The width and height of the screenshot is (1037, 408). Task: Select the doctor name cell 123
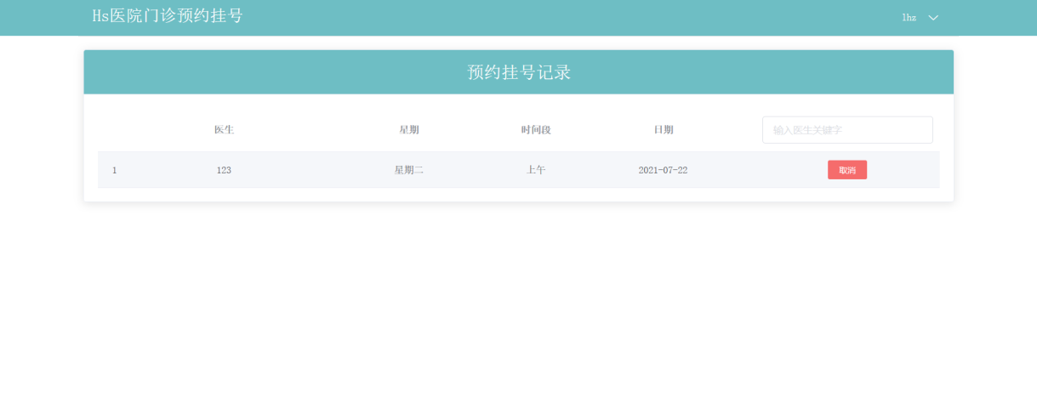click(x=224, y=170)
